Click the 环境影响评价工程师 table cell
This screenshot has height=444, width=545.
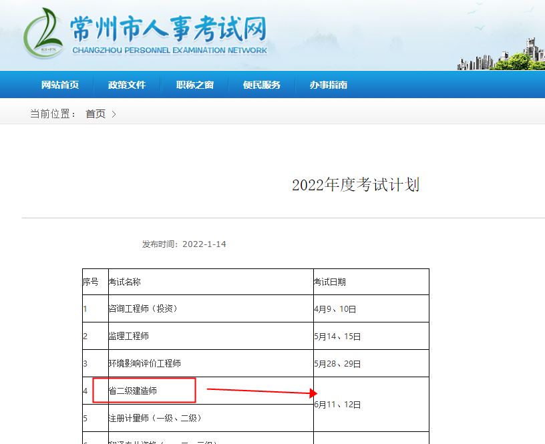(x=144, y=363)
